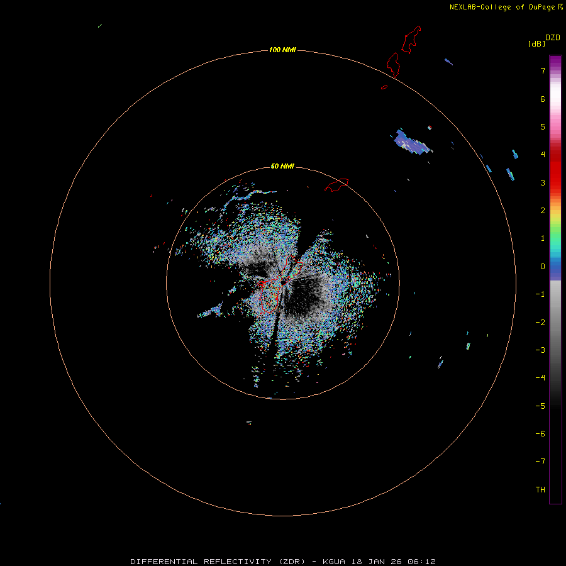Screen dimensions: 566x566
Task: Click the colorbar label 0
Action: (543, 267)
